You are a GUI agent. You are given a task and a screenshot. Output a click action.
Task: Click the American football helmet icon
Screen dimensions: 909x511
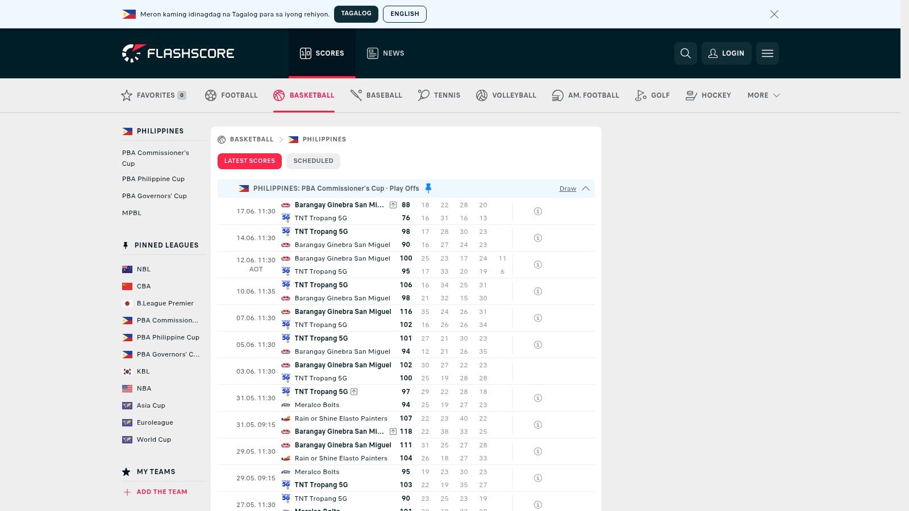(x=558, y=95)
